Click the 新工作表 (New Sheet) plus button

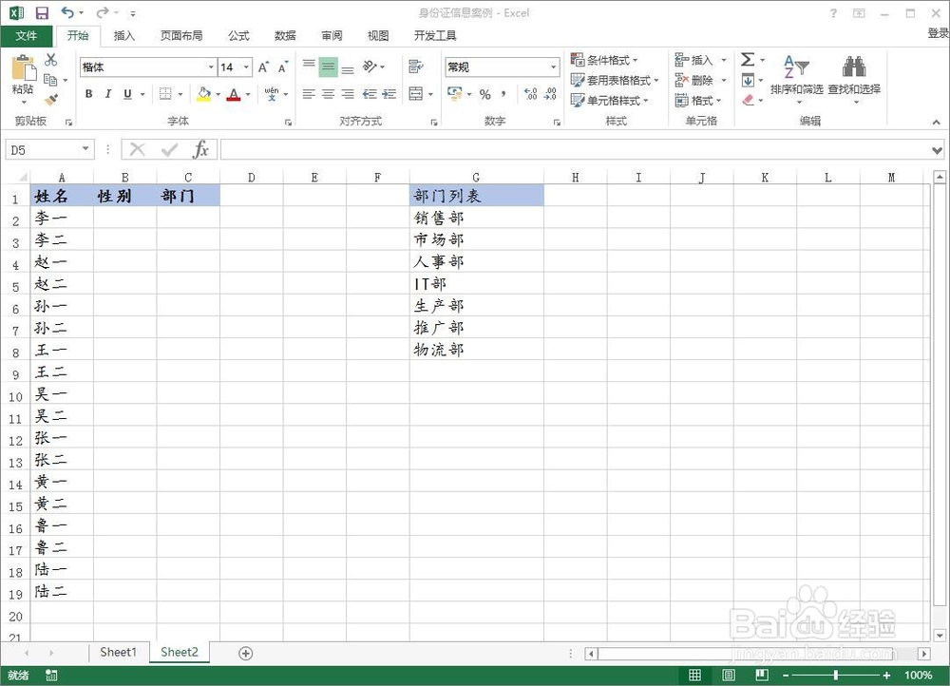pos(244,653)
